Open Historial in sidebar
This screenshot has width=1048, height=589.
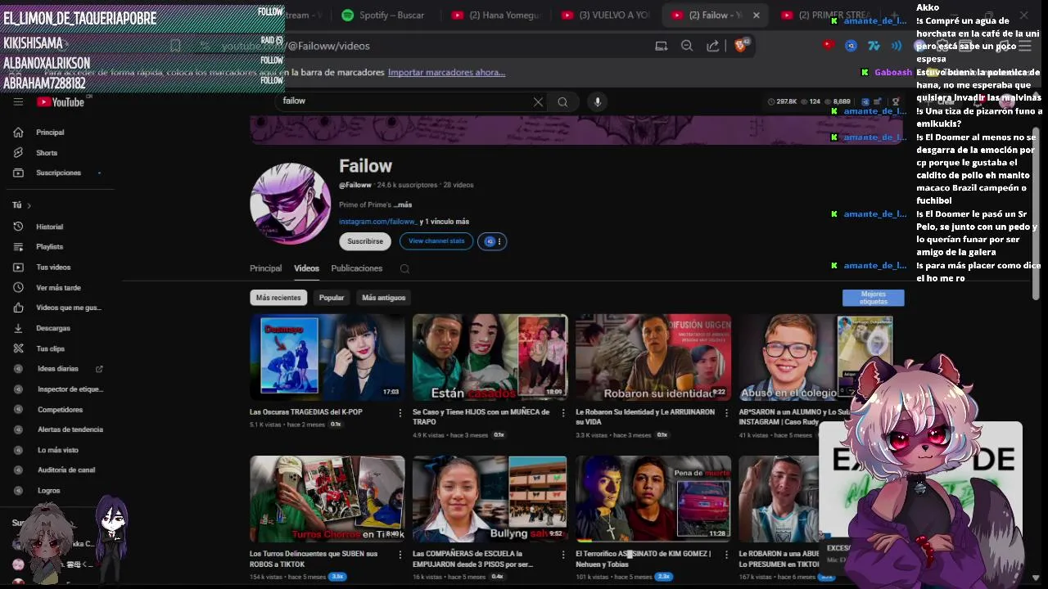coord(49,227)
